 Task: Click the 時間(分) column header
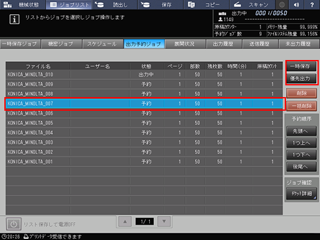237,66
